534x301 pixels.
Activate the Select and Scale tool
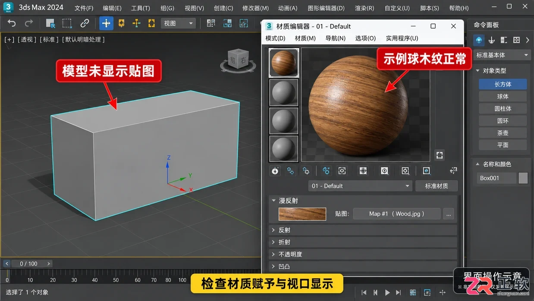coord(136,23)
